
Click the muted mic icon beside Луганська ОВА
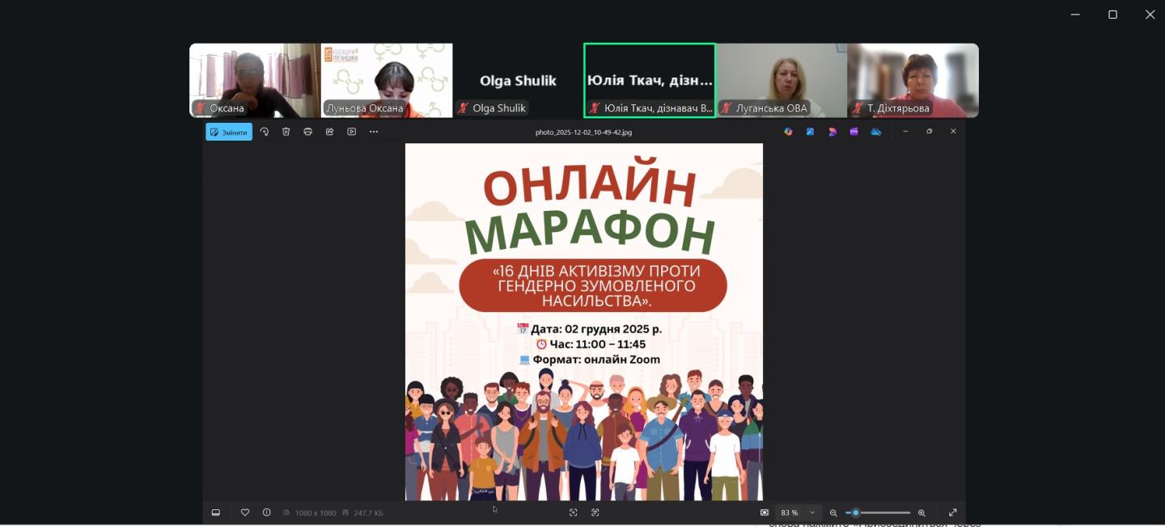727,108
